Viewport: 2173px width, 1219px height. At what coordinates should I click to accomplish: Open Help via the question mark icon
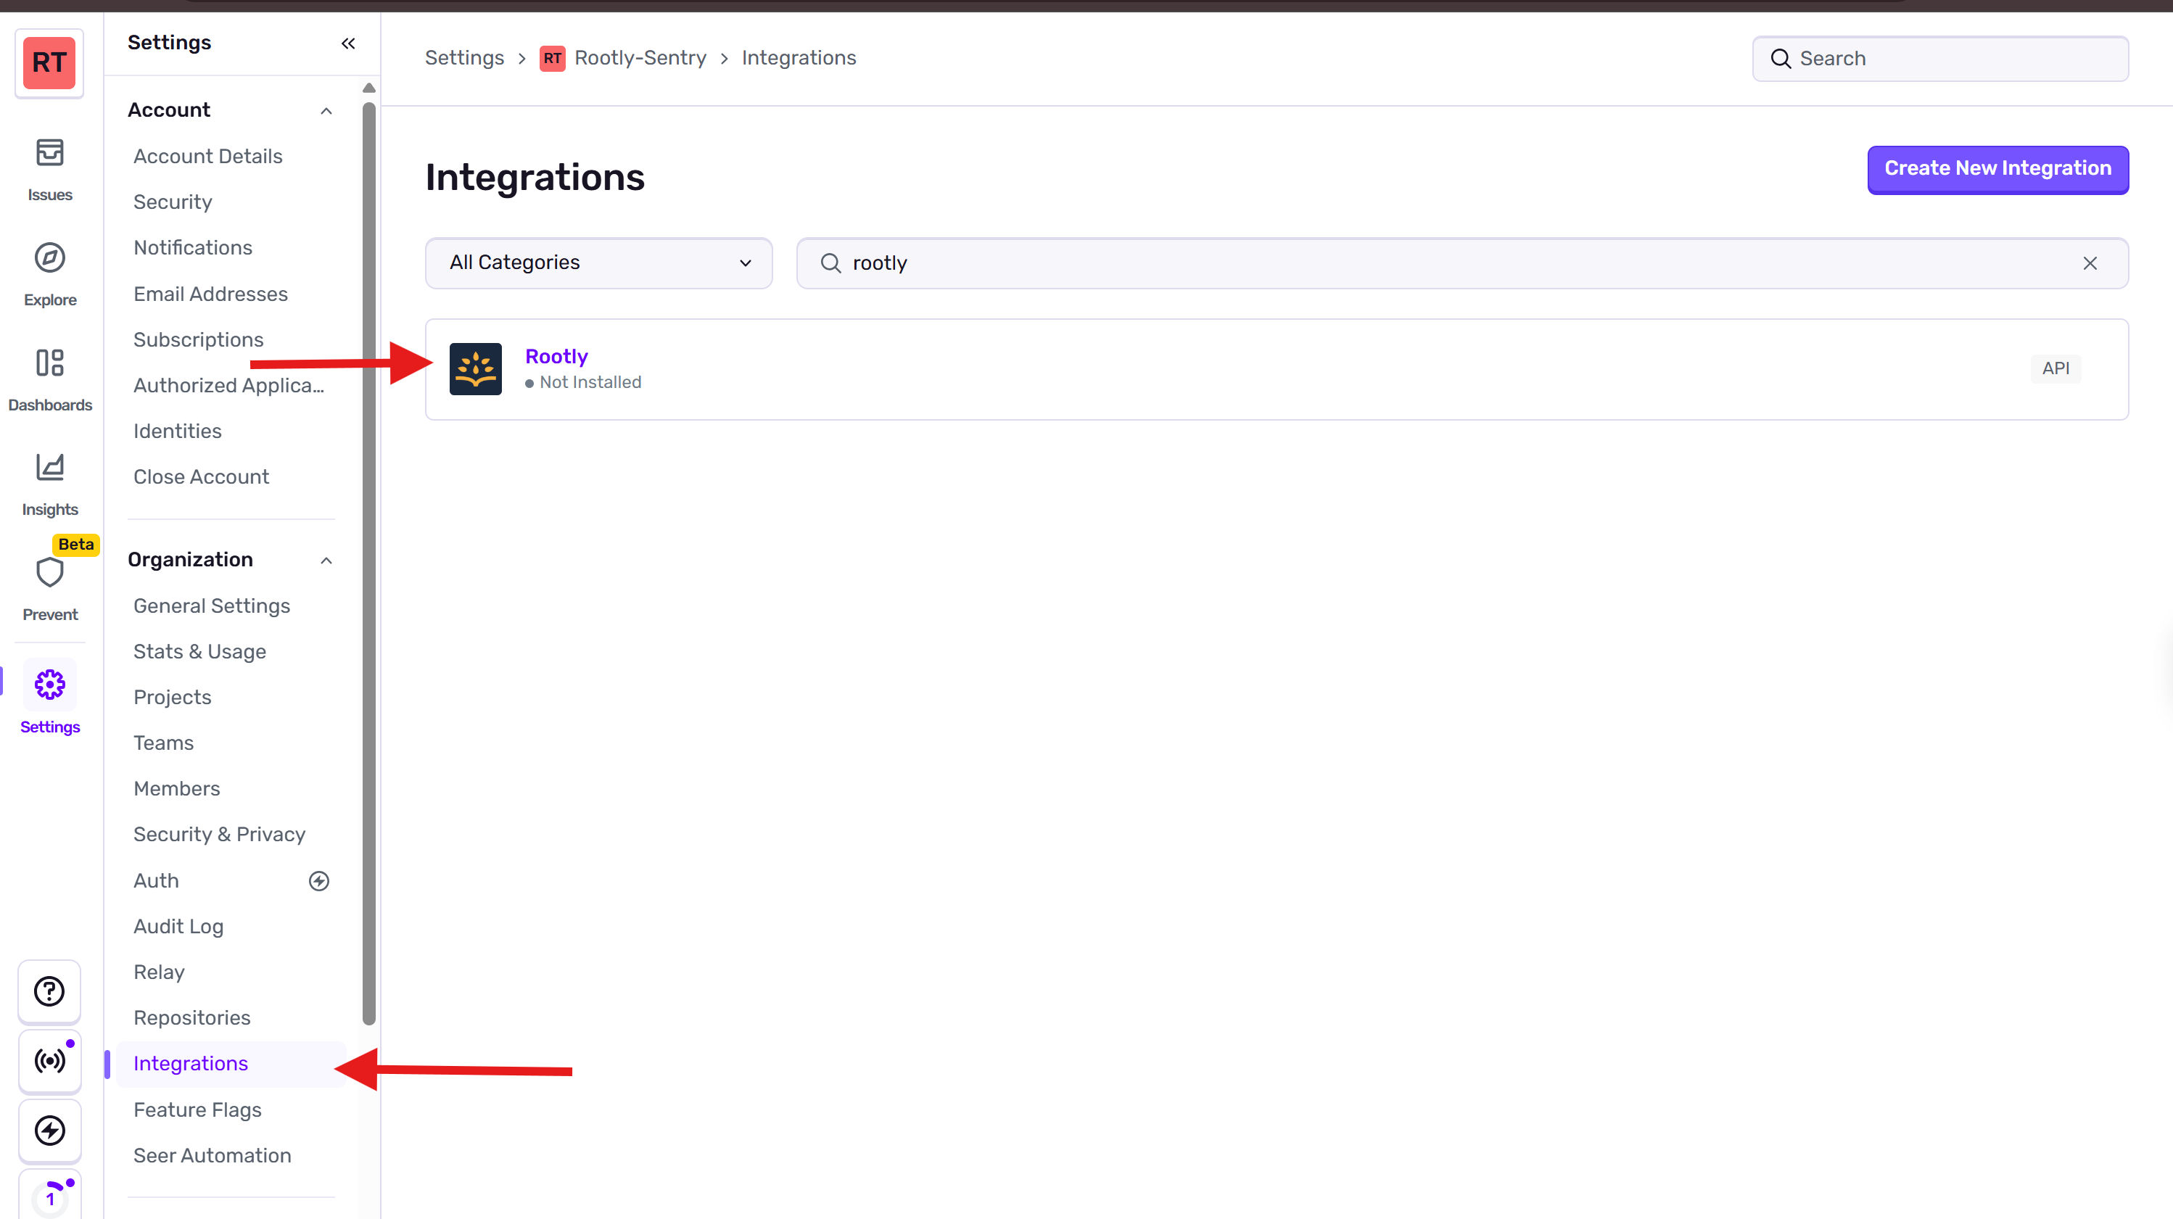coord(49,991)
